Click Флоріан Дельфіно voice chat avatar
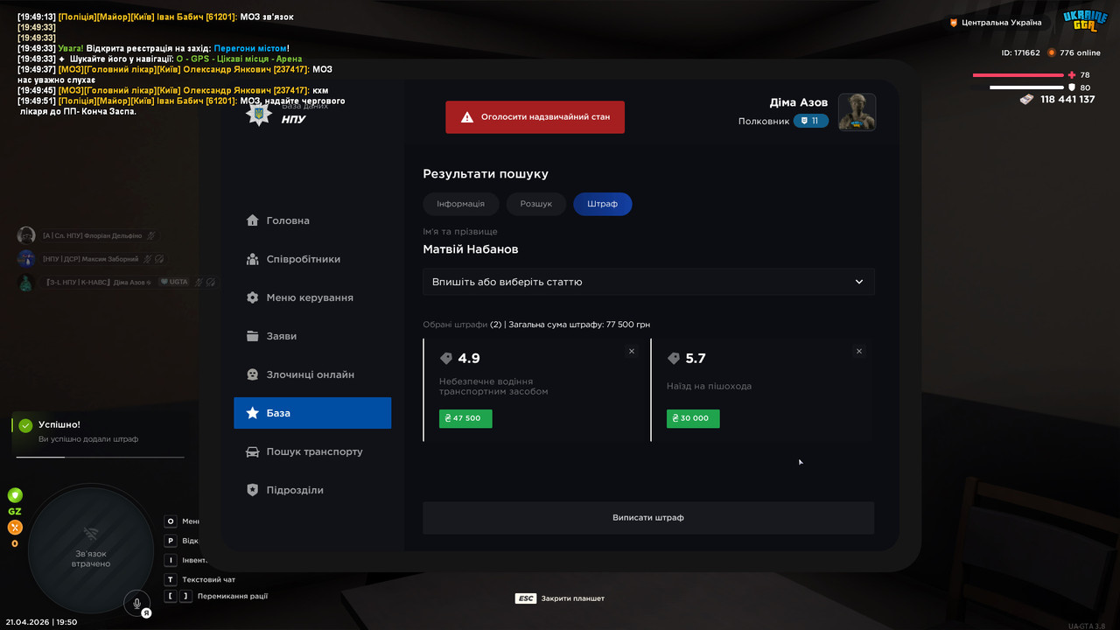This screenshot has width=1120, height=630. (x=26, y=235)
